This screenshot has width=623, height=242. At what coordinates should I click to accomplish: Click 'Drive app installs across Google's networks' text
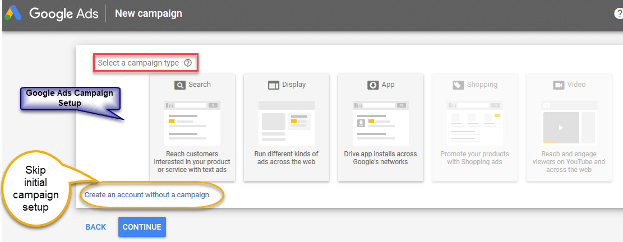(381, 157)
